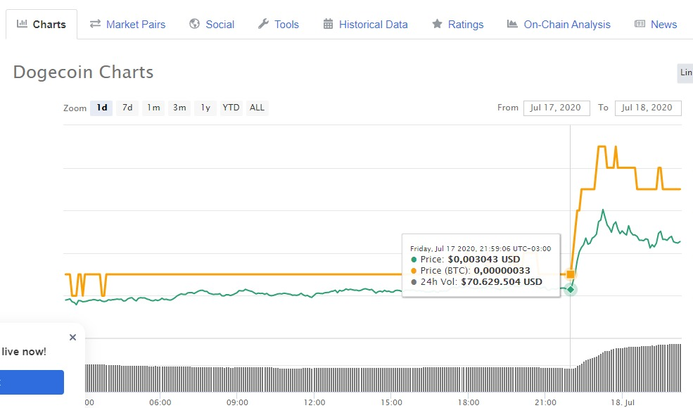Edit the To date field Jul 18, 2020
The width and height of the screenshot is (693, 408).
tap(648, 108)
